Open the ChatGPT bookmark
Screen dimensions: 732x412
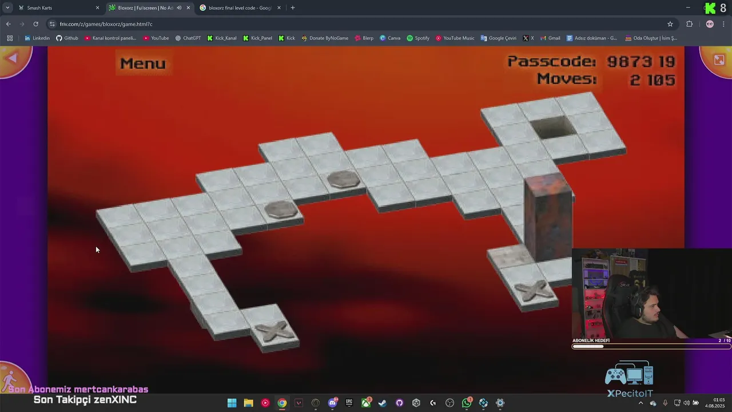click(x=188, y=38)
